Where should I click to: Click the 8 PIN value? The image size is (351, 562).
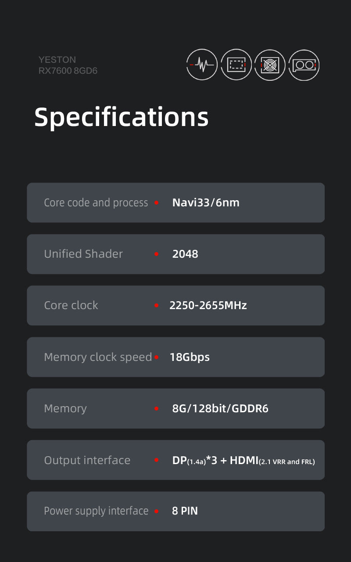[x=185, y=511]
